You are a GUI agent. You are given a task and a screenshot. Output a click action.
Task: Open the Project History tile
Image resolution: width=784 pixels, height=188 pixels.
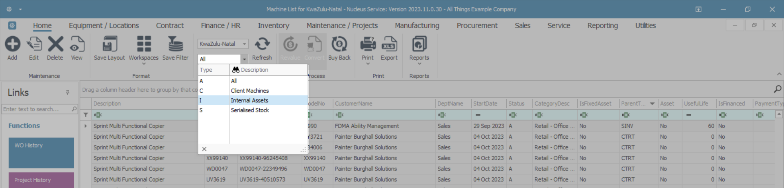(41, 180)
